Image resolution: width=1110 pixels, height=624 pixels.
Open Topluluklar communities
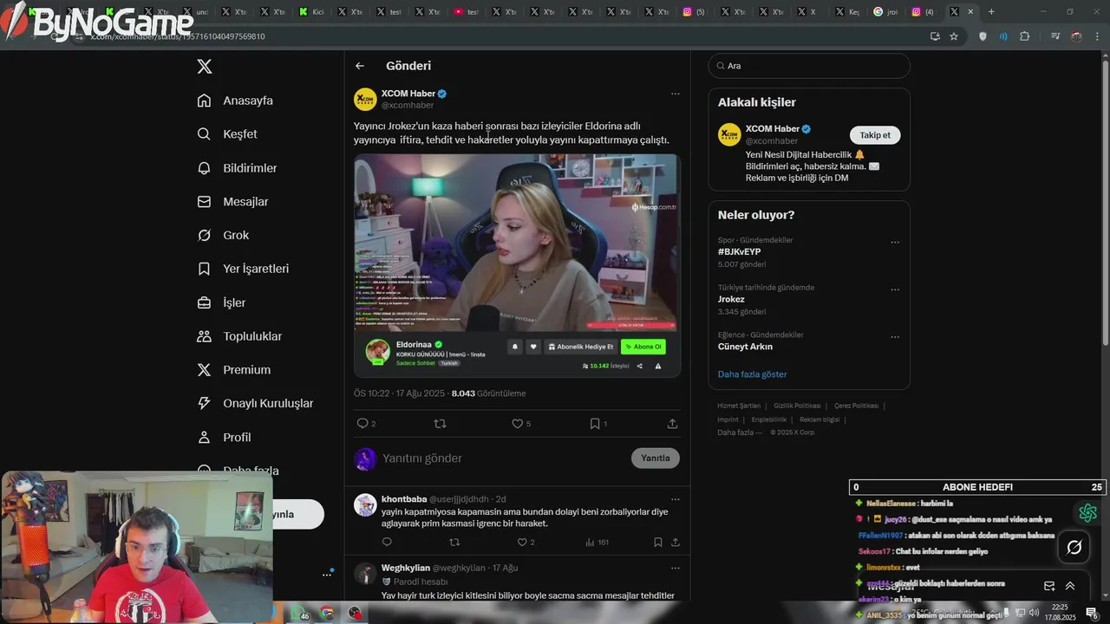(x=239, y=336)
